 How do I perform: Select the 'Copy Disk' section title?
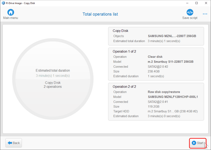click(120, 31)
